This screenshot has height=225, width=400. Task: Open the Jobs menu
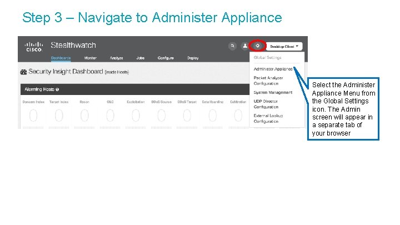141,58
